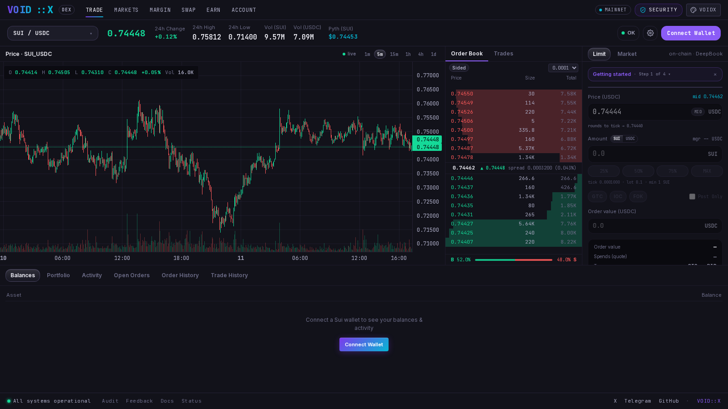This screenshot has height=409, width=728.
Task: Click Connect Wallet in the balances panel
Action: 364,344
